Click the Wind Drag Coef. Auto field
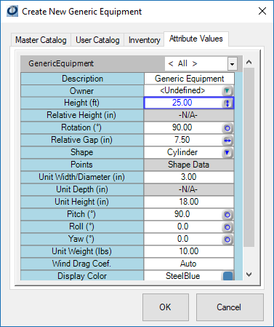 point(189,264)
